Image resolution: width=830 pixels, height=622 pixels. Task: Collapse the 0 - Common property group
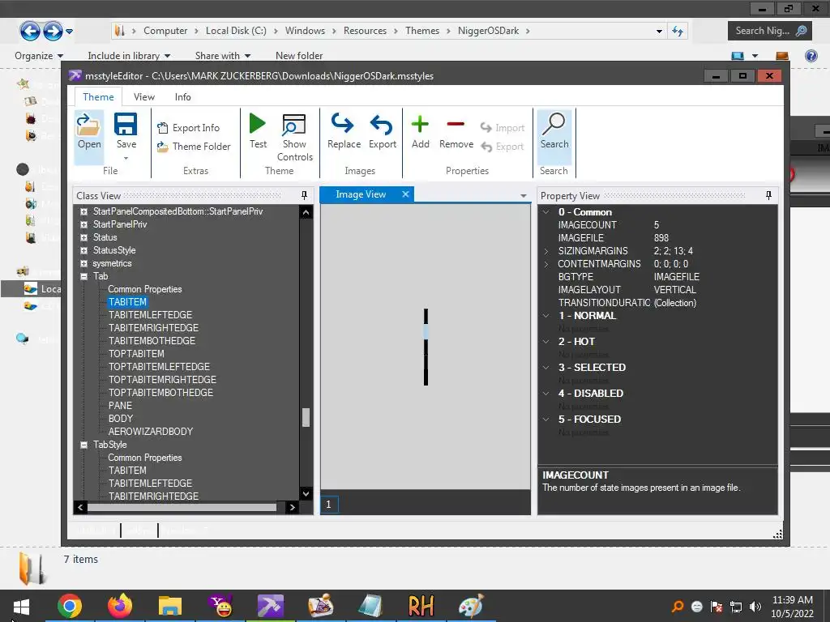pyautogui.click(x=546, y=211)
